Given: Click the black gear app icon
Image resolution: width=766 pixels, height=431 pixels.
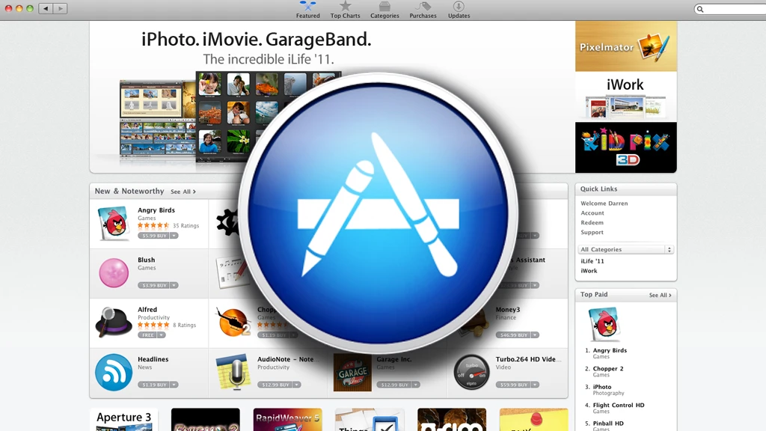Looking at the screenshot, I should (x=227, y=222).
